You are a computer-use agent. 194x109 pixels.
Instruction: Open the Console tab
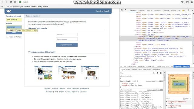pyautogui.click(x=142, y=10)
